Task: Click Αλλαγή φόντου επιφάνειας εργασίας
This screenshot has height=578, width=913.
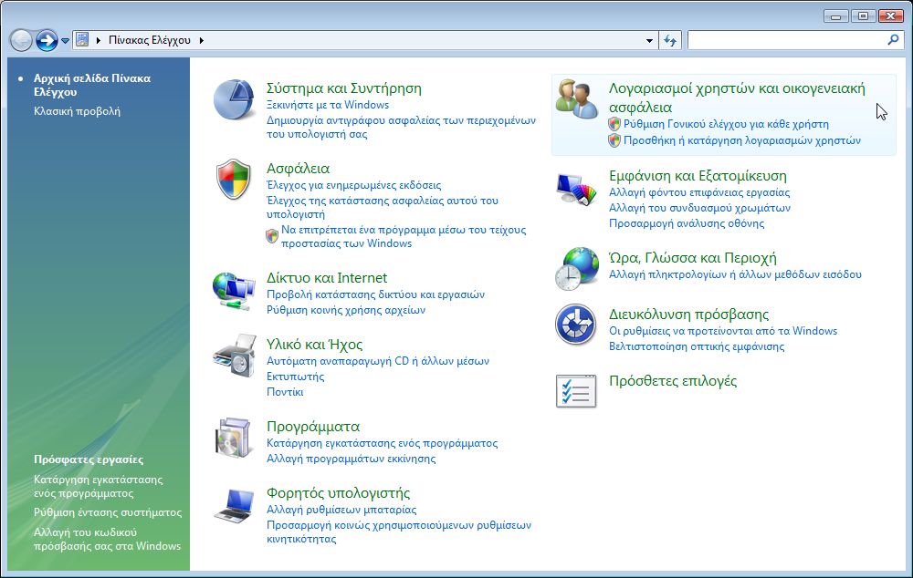Action: [699, 192]
